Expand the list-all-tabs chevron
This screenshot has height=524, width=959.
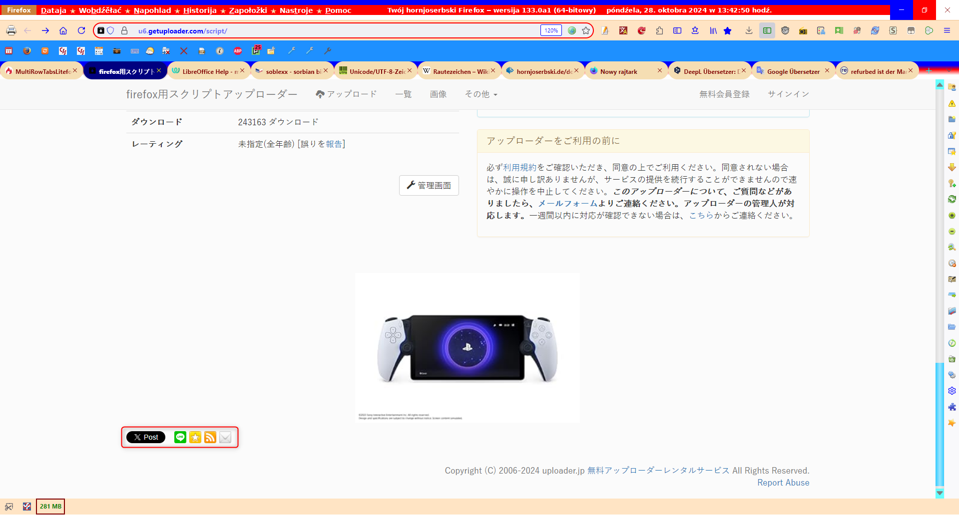click(949, 71)
